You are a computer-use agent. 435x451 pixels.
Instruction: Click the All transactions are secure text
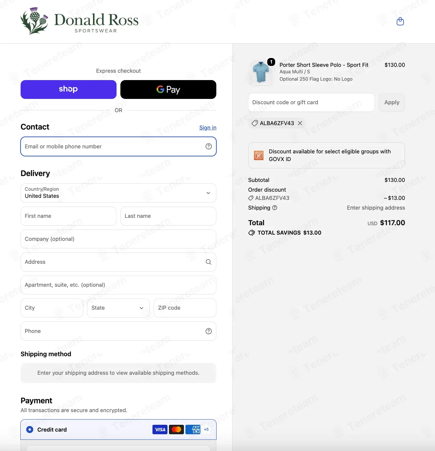(x=74, y=410)
